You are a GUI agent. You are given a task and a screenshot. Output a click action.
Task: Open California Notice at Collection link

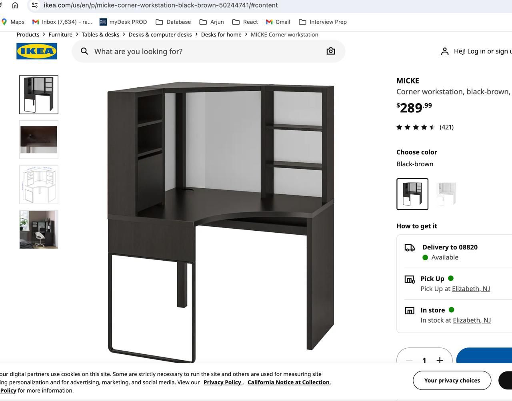click(288, 382)
